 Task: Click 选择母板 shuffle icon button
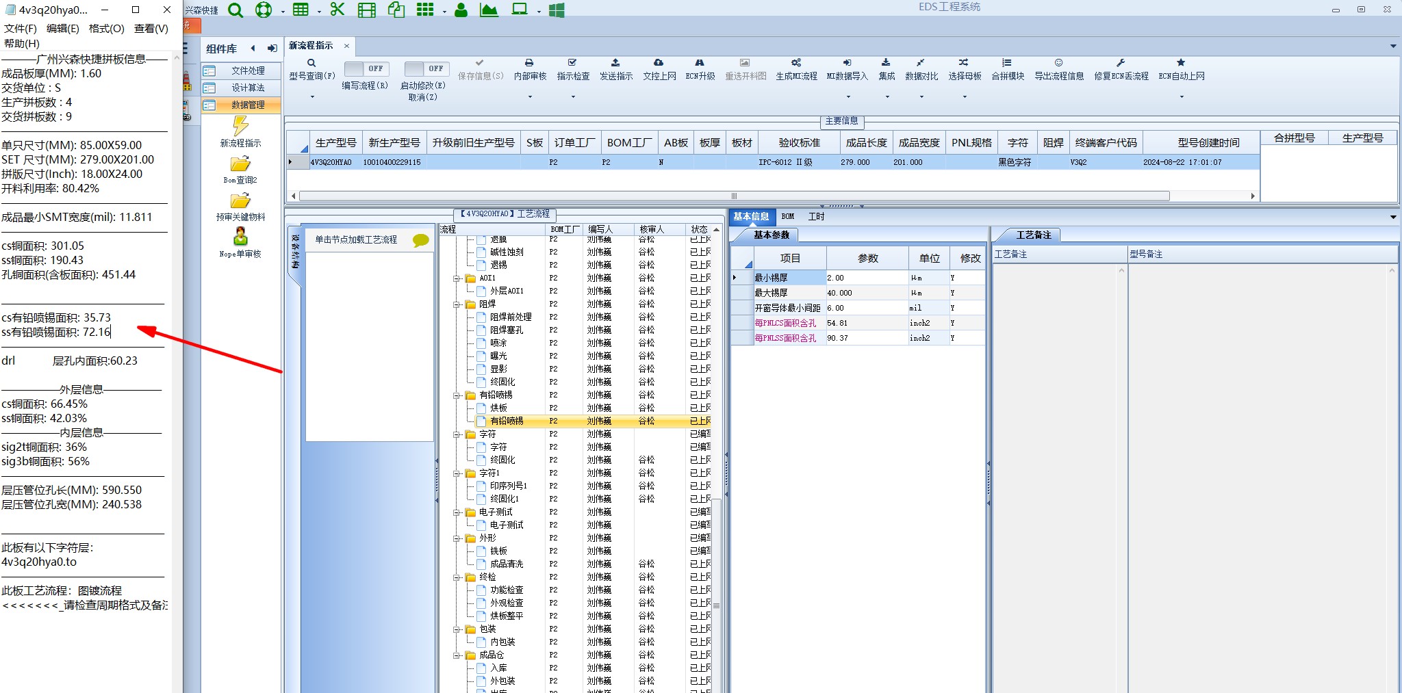pyautogui.click(x=965, y=69)
